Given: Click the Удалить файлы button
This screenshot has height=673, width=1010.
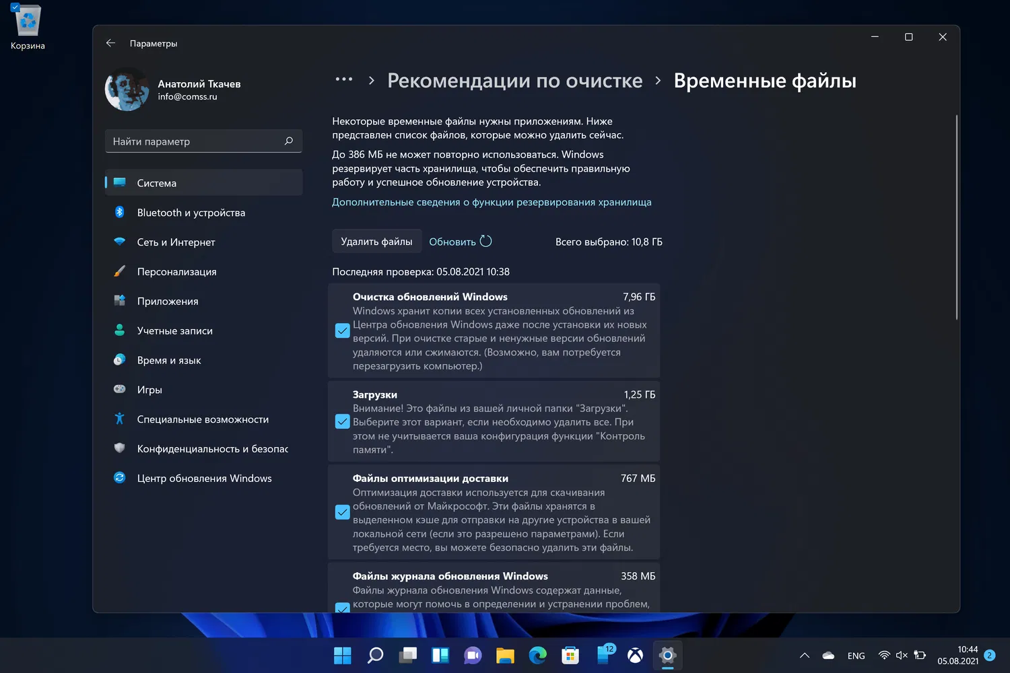Looking at the screenshot, I should pos(376,242).
